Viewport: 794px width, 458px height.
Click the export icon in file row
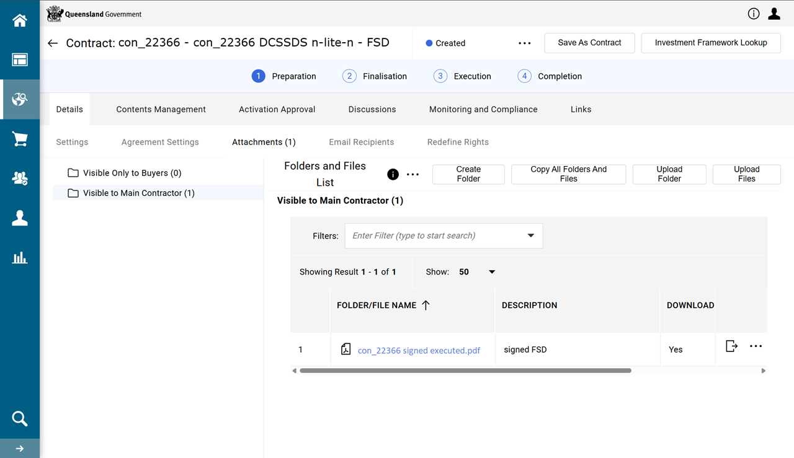(x=731, y=346)
